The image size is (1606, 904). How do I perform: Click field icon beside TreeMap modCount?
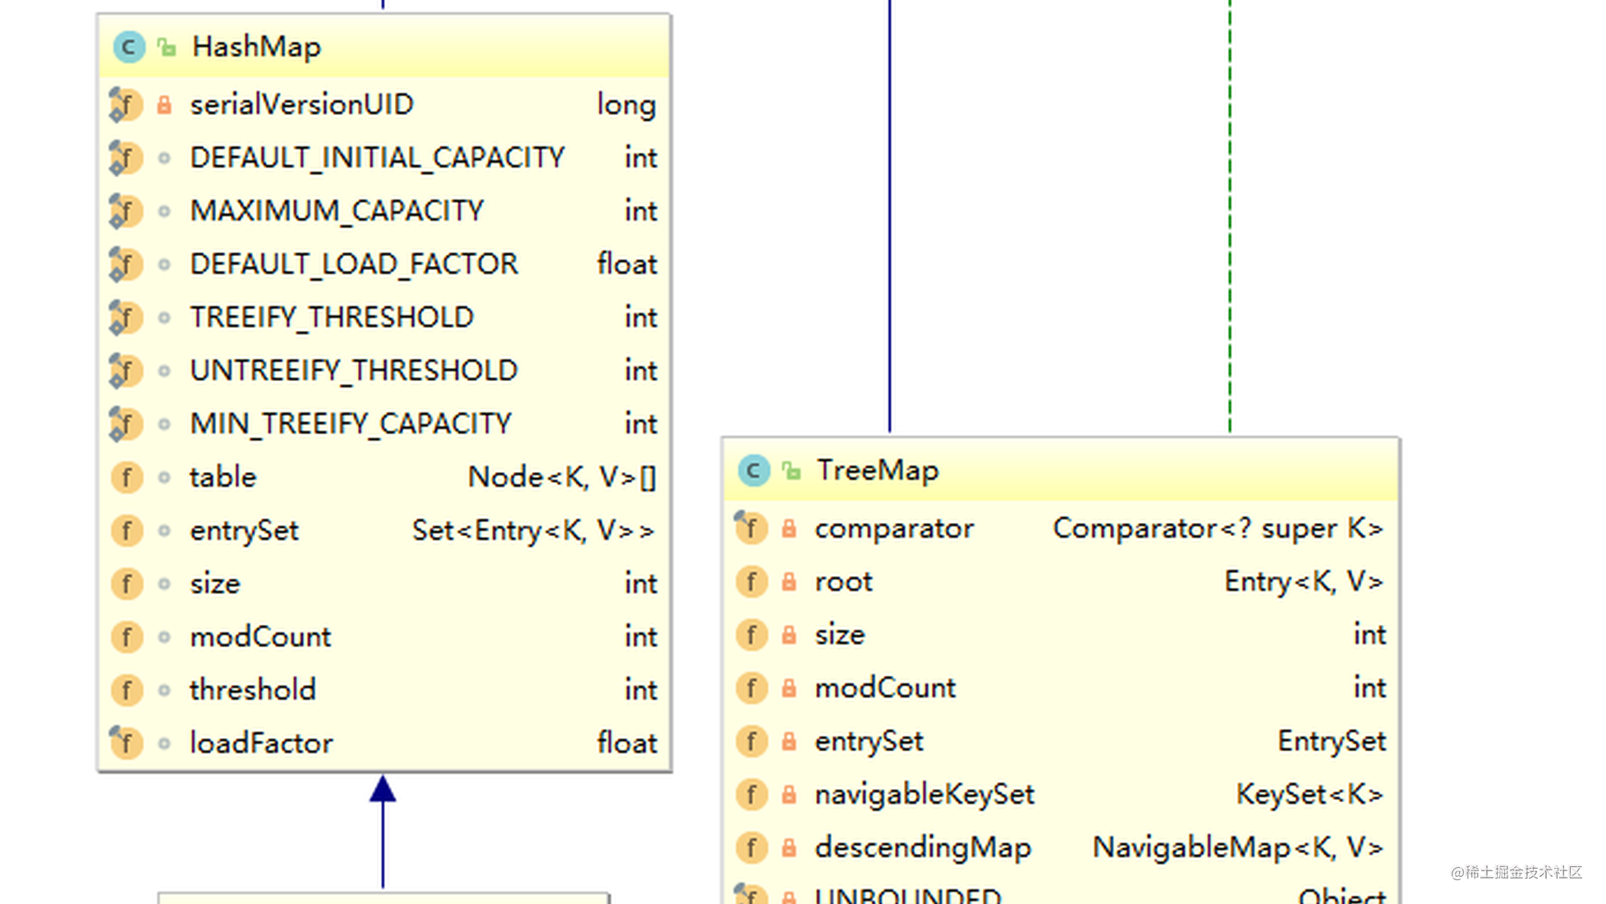tap(751, 688)
